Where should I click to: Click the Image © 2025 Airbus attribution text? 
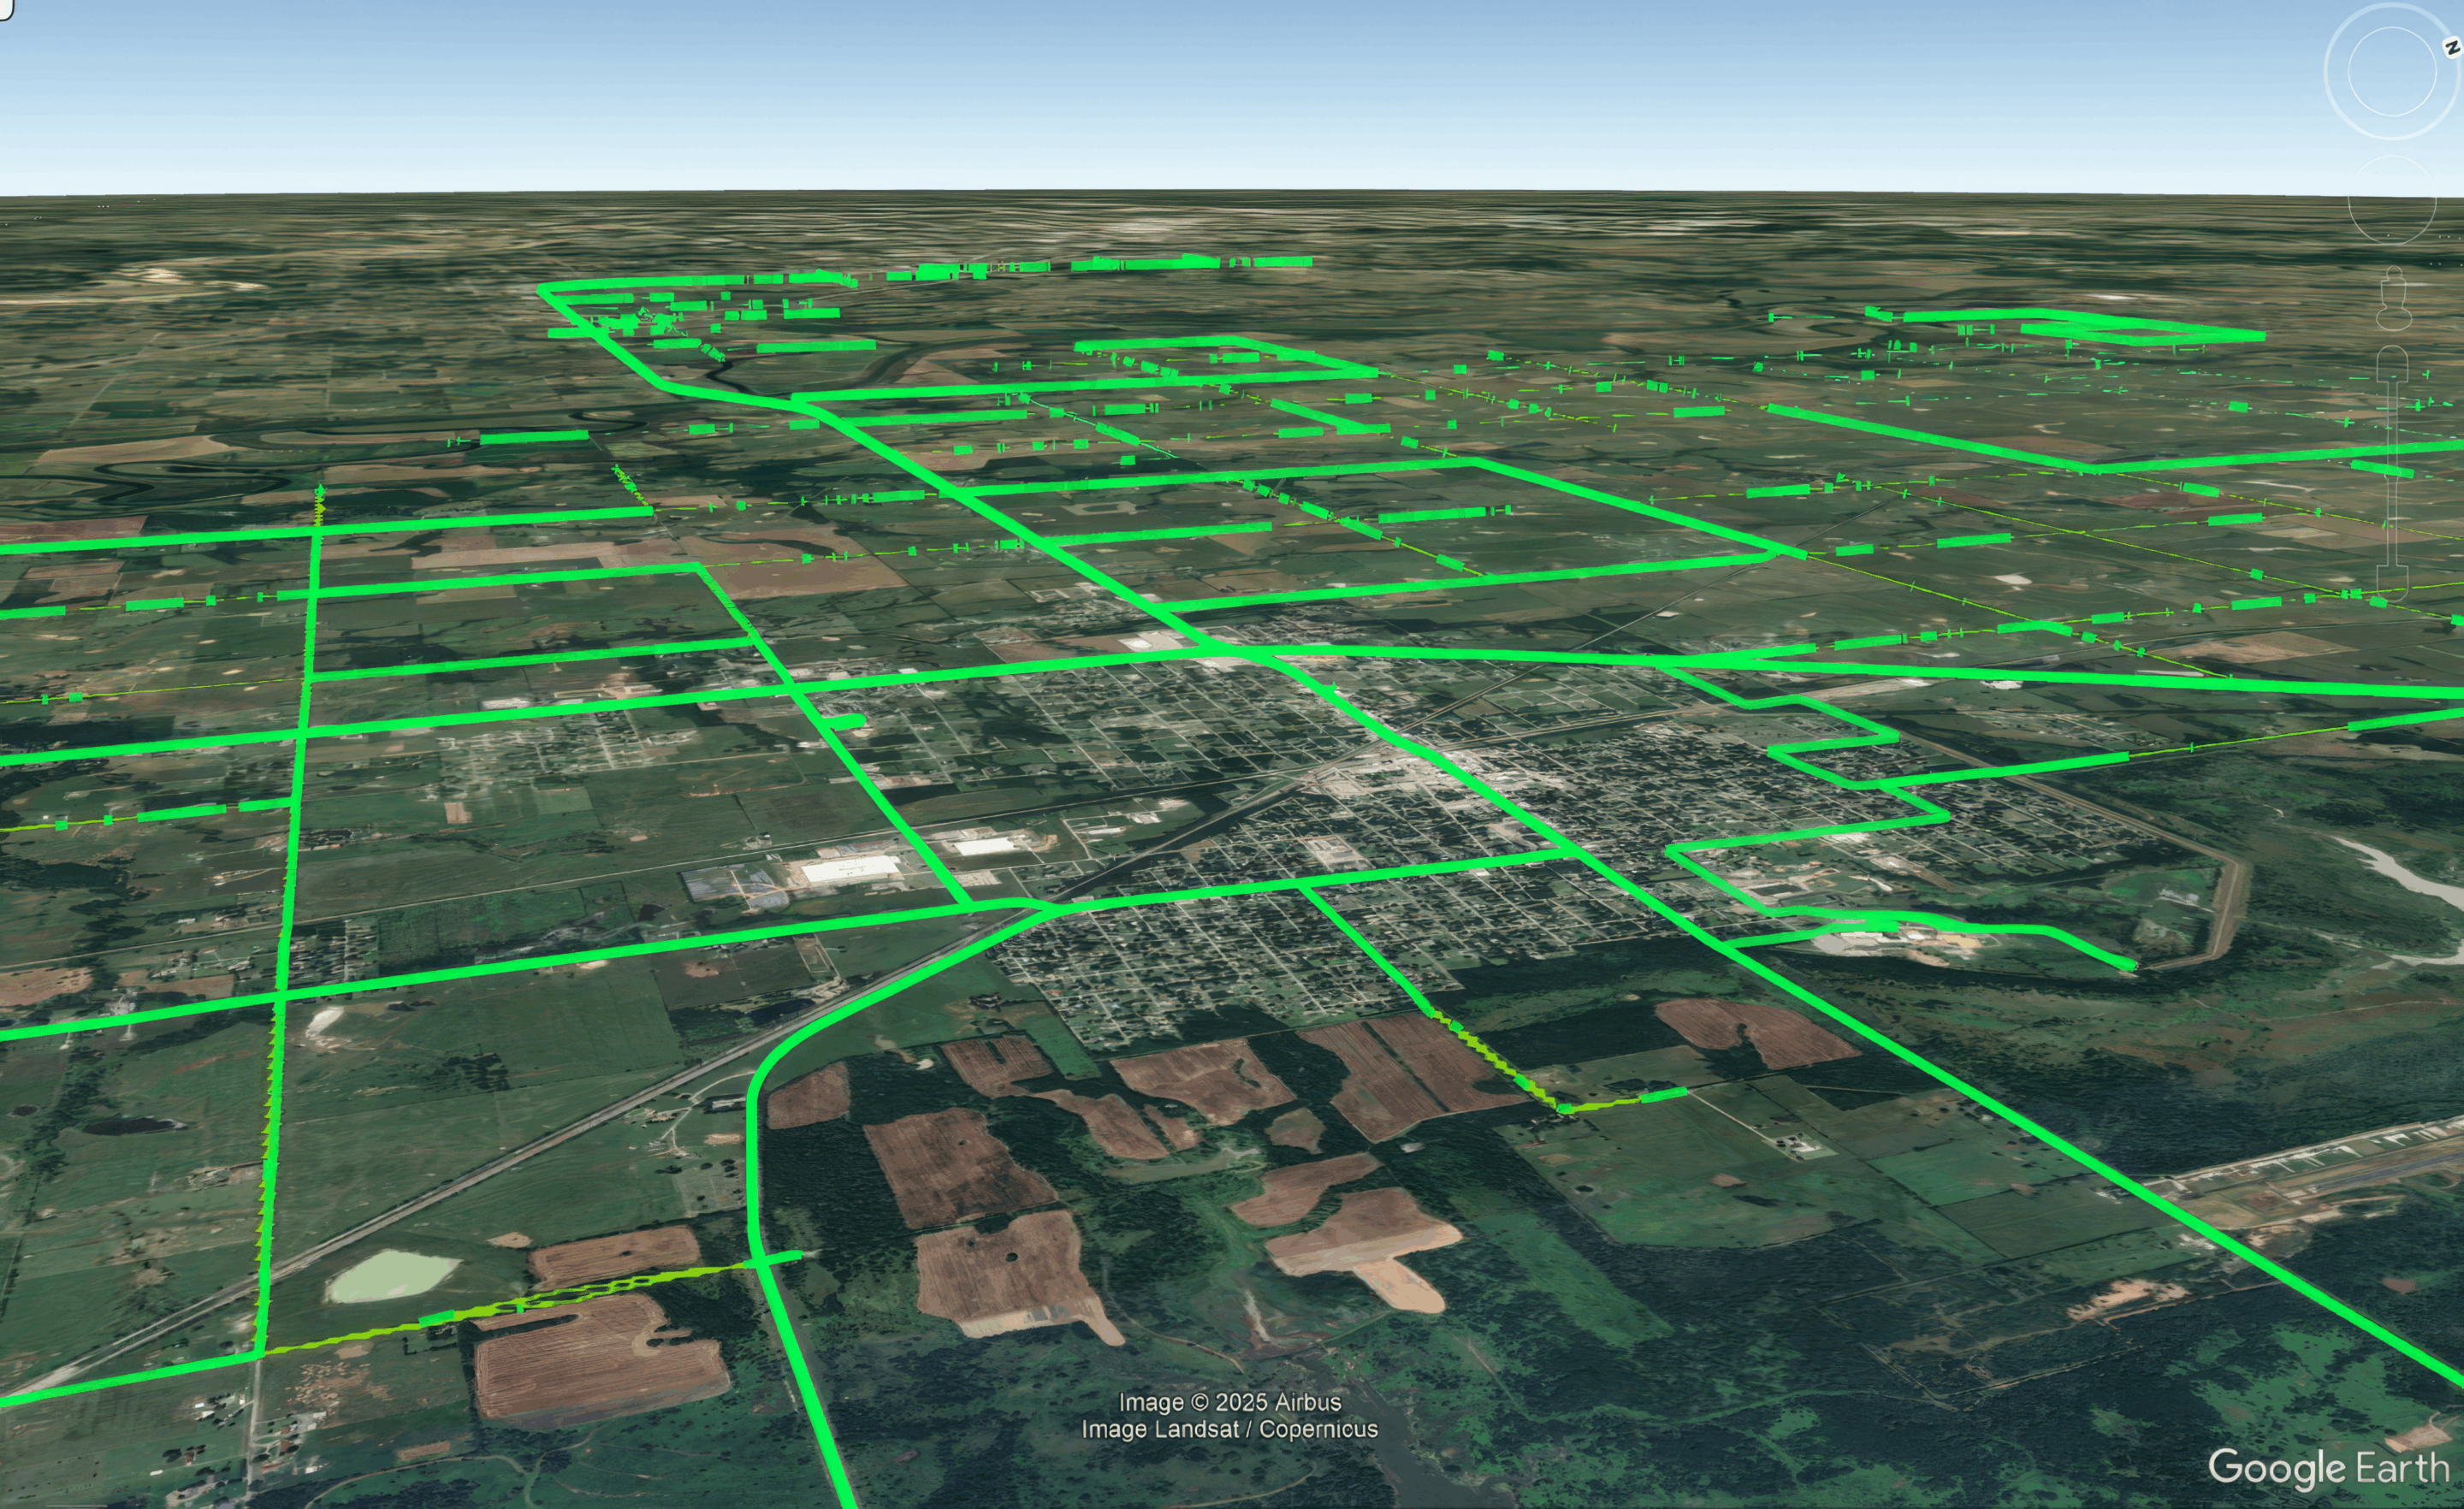[1232, 1403]
